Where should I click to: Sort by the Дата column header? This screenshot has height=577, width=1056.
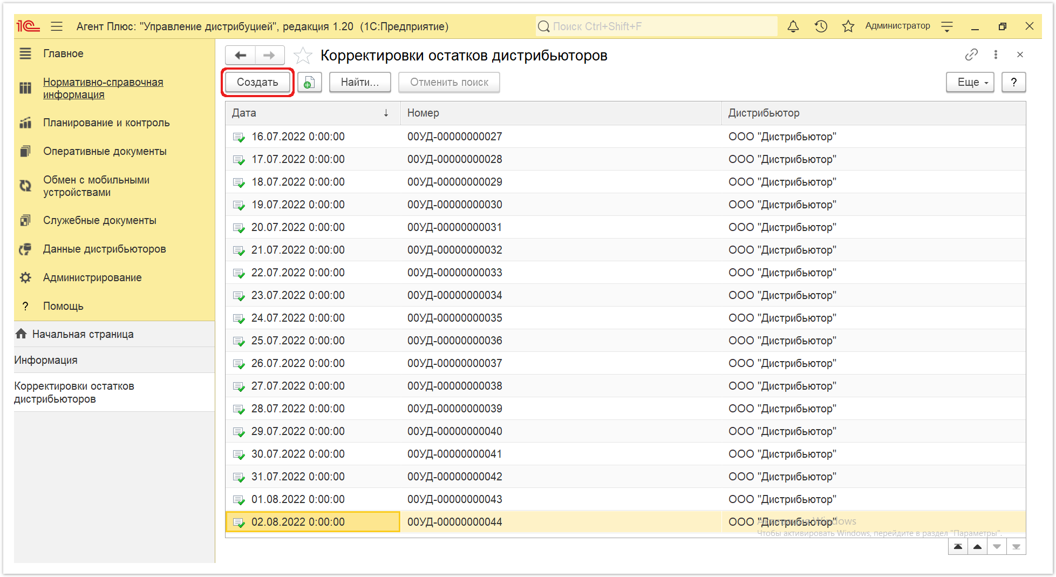312,113
